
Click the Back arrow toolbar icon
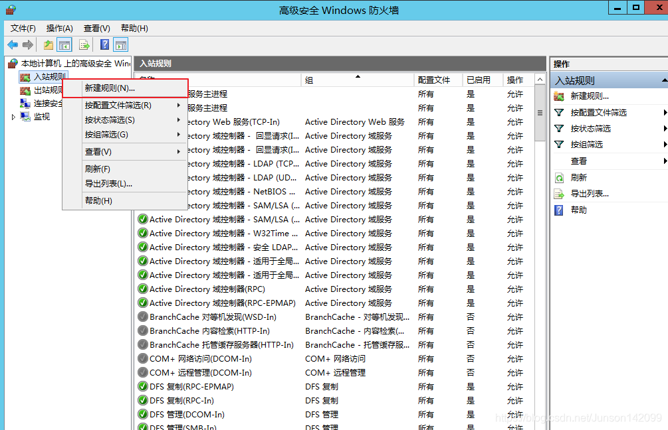pyautogui.click(x=13, y=44)
